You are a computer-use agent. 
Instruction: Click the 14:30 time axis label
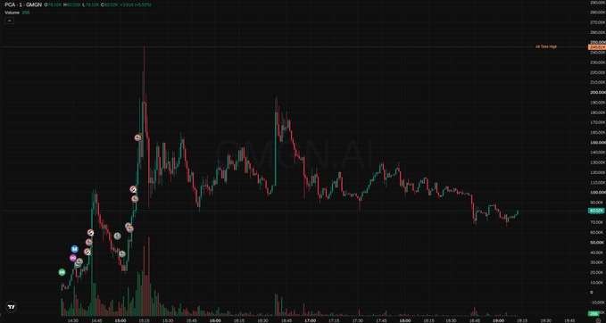pos(72,320)
